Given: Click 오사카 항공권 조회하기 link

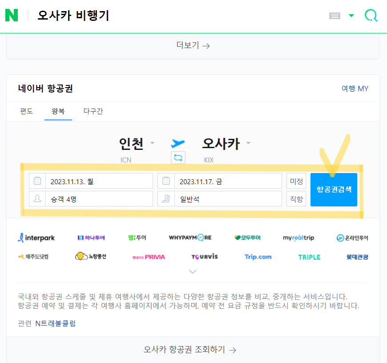Looking at the screenshot, I should (x=190, y=349).
